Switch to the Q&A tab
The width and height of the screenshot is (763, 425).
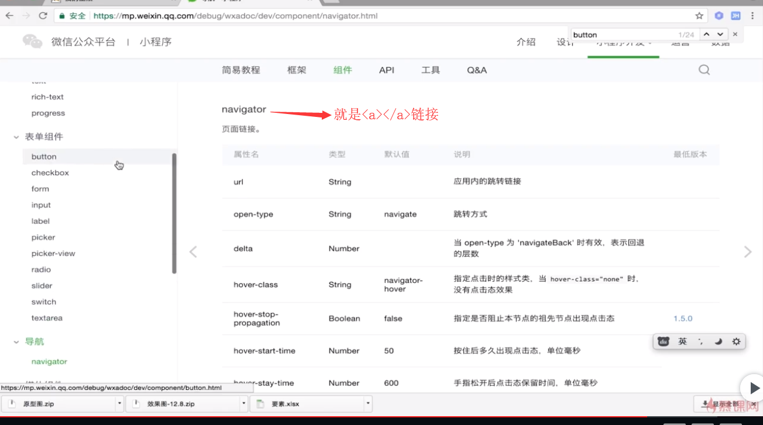click(477, 70)
